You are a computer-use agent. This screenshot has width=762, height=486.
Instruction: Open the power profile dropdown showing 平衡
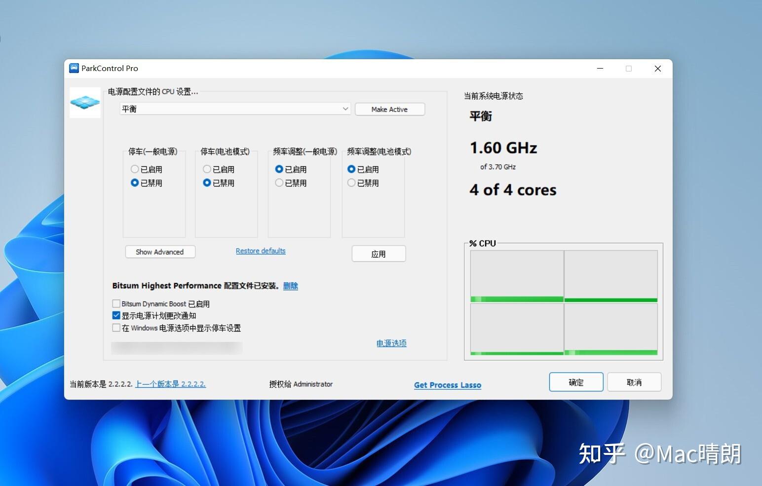[235, 109]
